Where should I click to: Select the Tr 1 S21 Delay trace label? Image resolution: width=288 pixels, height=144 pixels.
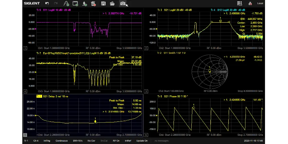coord(52,96)
